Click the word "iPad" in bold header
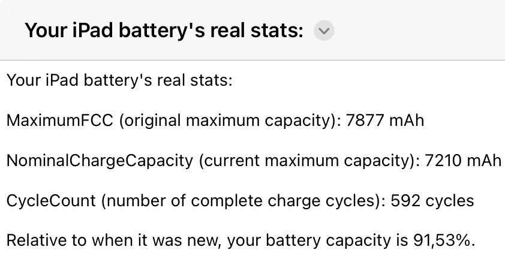 pos(92,31)
